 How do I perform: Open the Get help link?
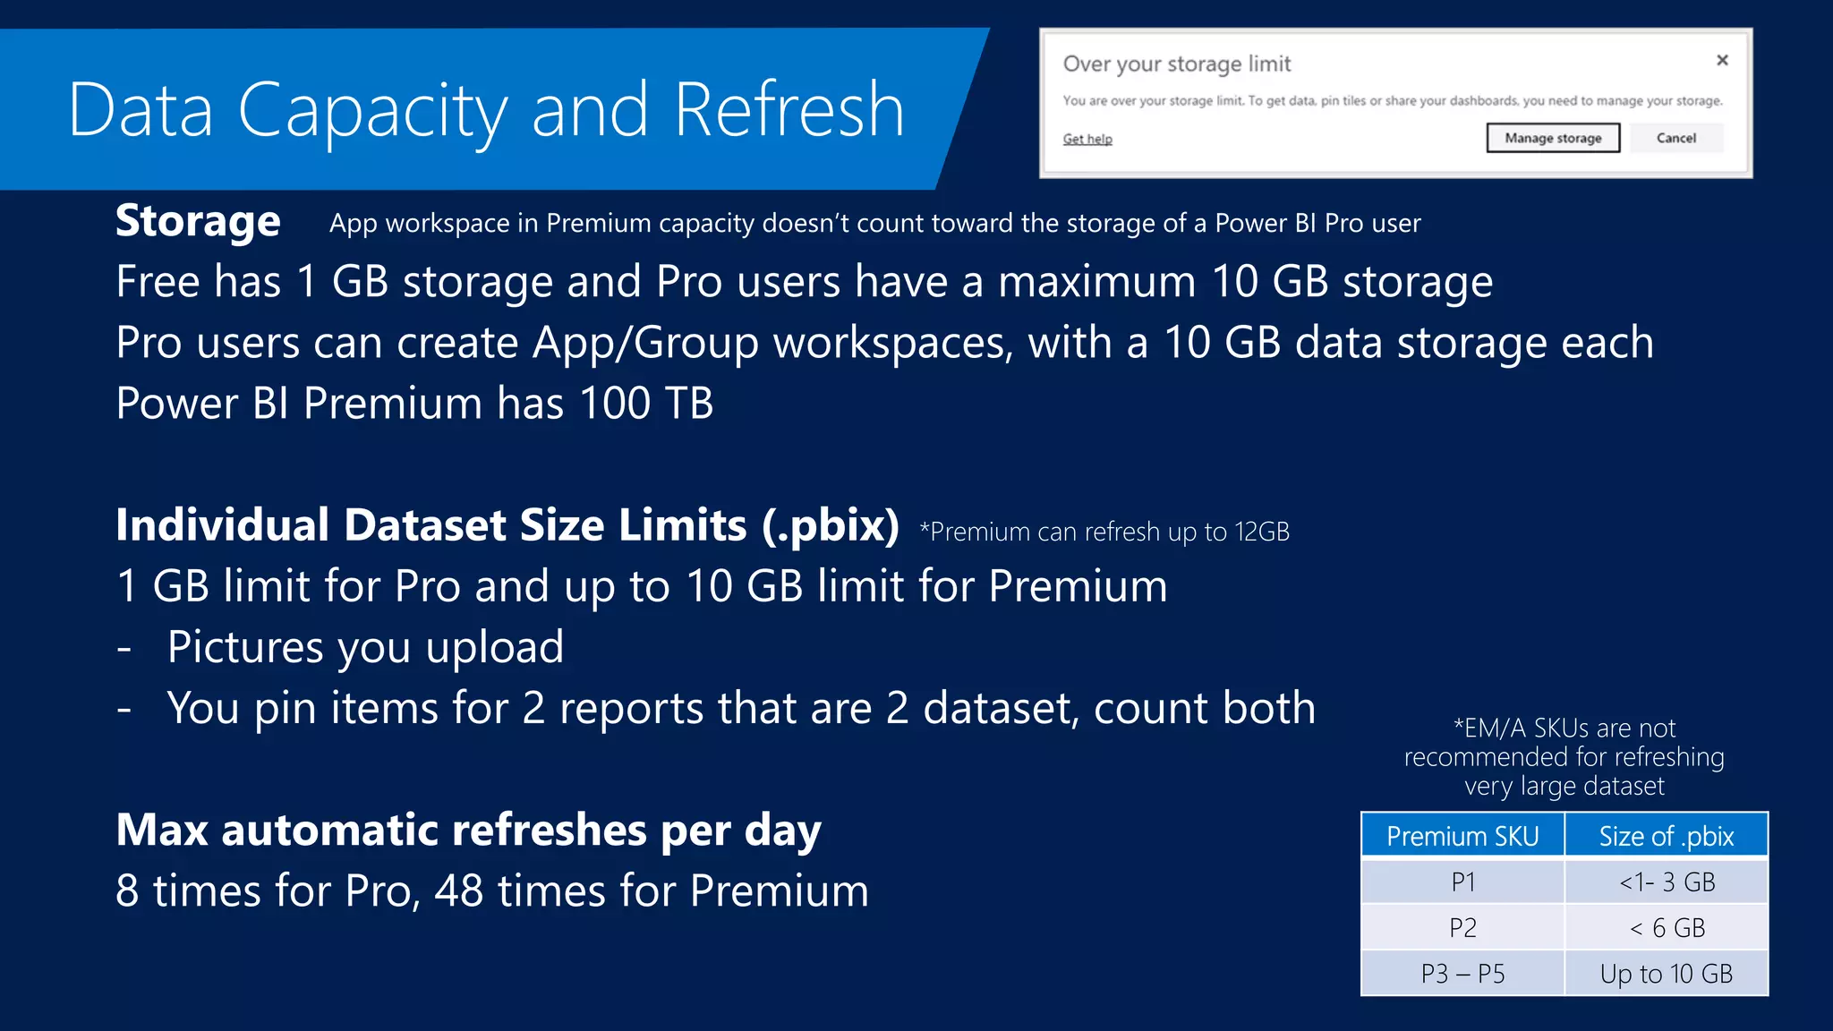[1087, 139]
